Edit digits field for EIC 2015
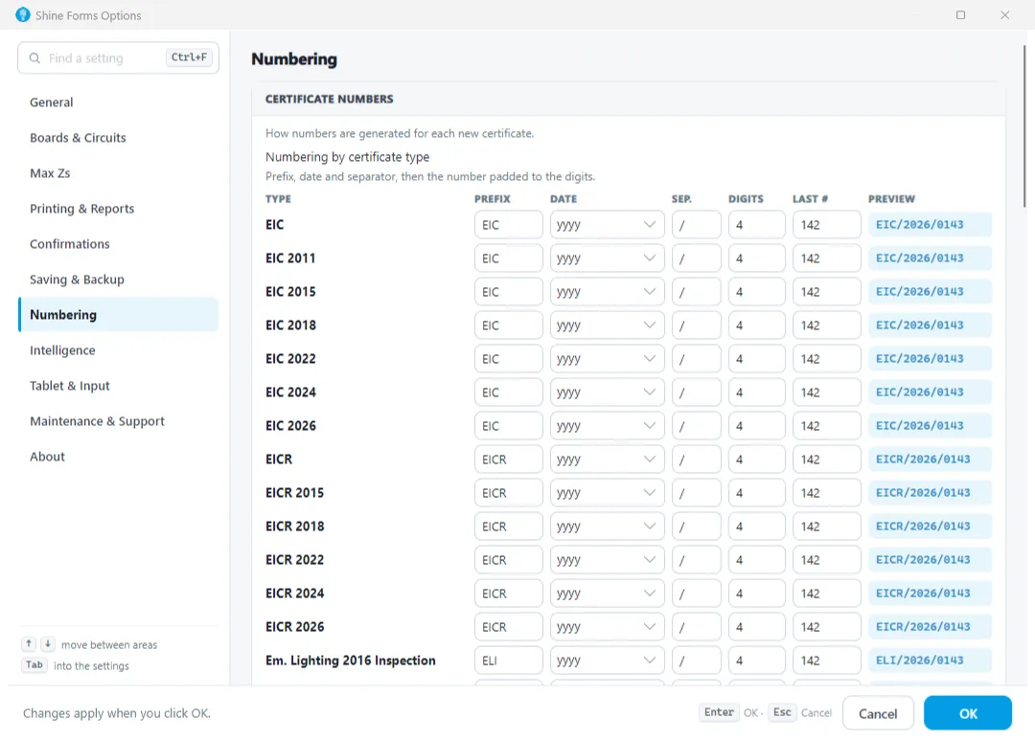The width and height of the screenshot is (1035, 740). point(756,292)
